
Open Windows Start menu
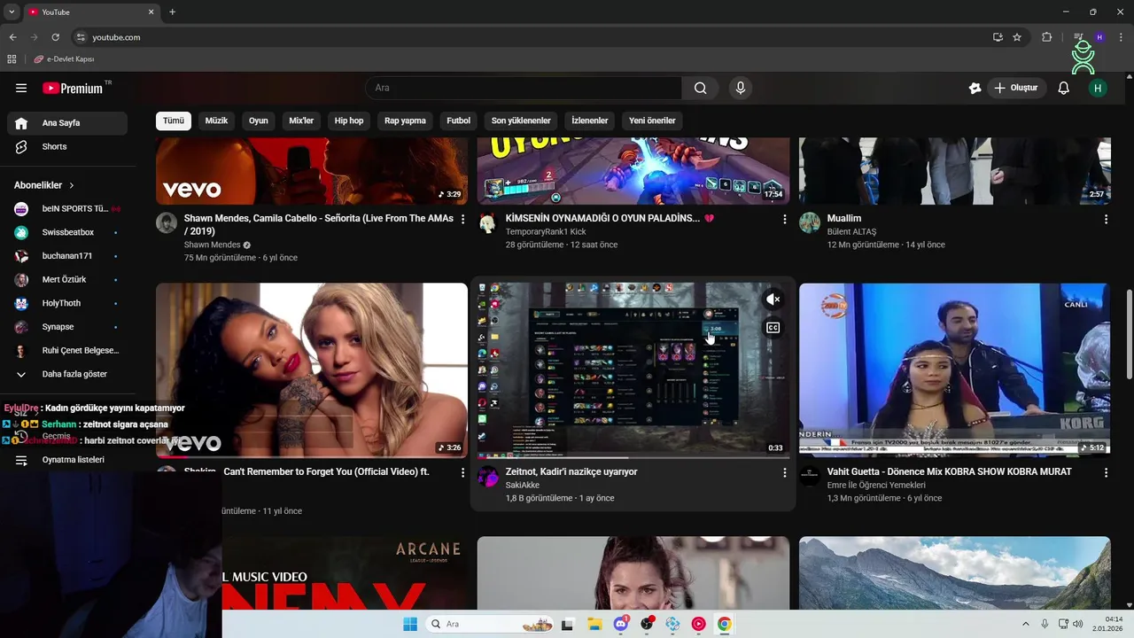pos(410,624)
